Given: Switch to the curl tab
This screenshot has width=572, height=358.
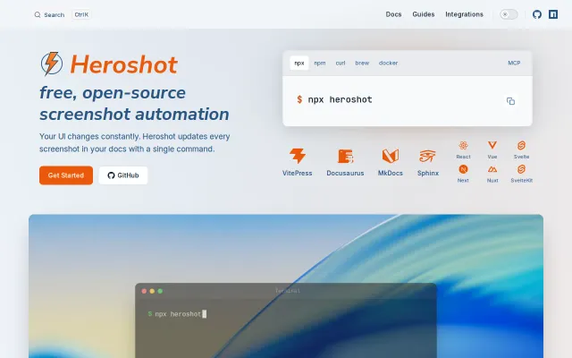Looking at the screenshot, I should tap(341, 63).
